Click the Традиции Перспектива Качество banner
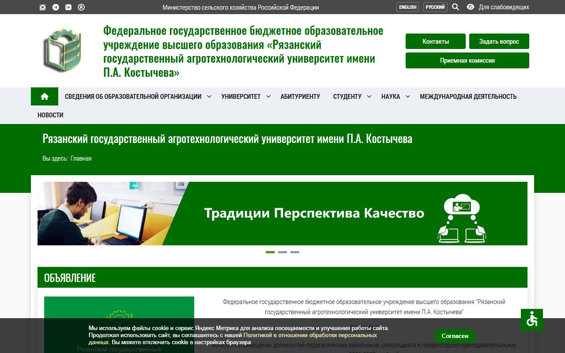 coord(282,214)
